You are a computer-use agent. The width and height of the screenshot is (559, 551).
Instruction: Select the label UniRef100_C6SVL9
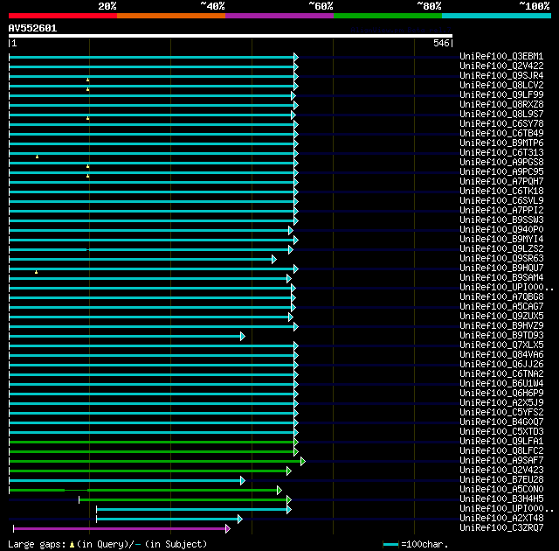coord(501,201)
